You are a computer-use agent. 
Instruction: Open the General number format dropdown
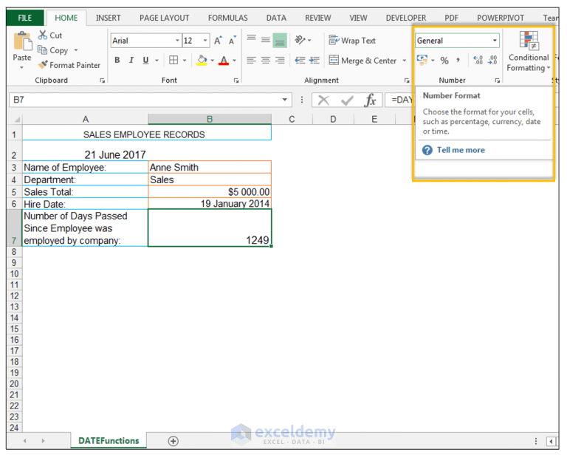[x=495, y=41]
